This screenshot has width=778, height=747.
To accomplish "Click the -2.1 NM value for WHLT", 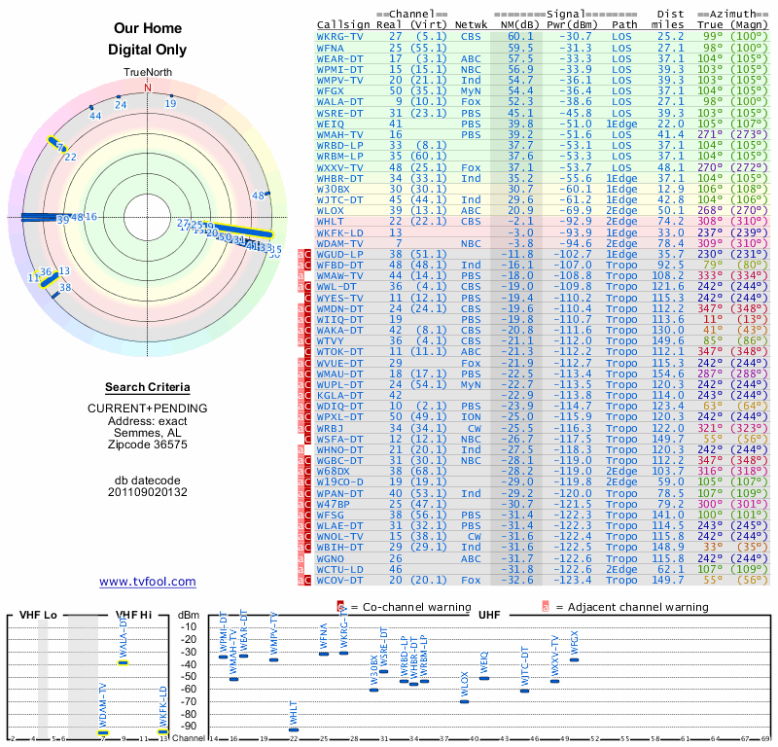I will [520, 222].
